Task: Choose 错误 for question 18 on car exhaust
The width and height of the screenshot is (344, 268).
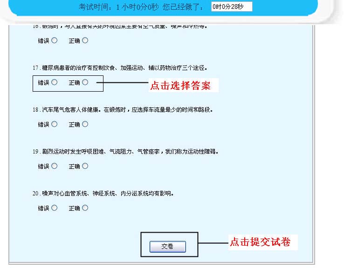Action: click(x=55, y=124)
